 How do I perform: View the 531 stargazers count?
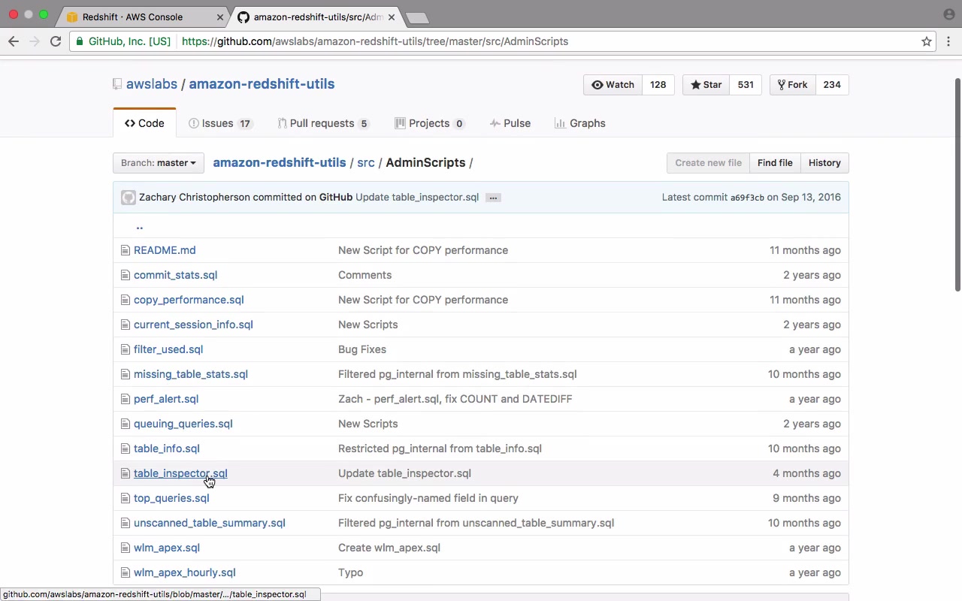(746, 85)
